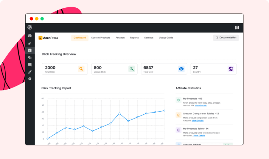Click the Total Click cursor icon
The height and width of the screenshot is (159, 269).
81,69
